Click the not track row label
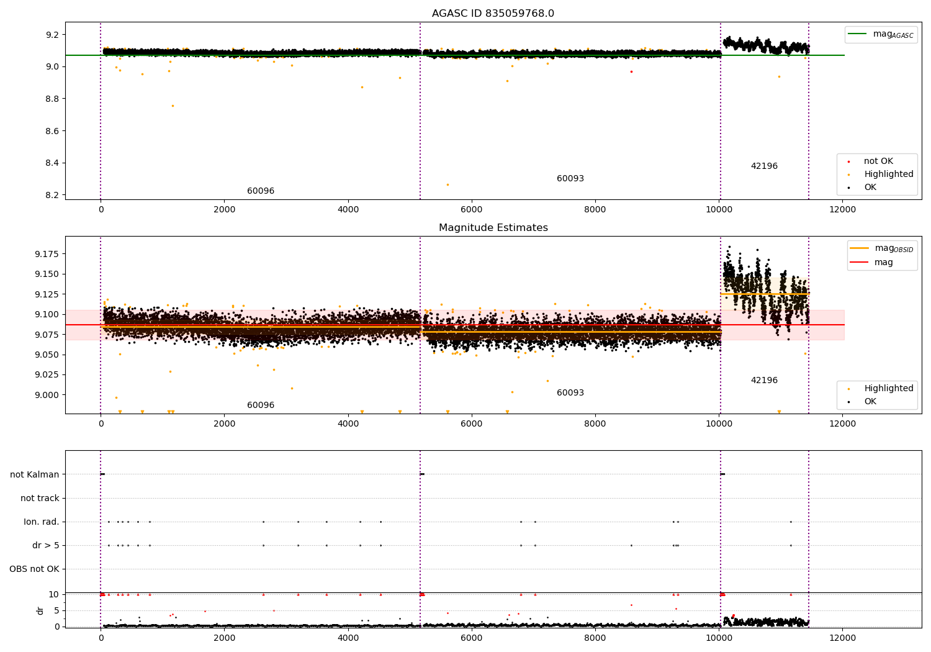Image resolution: width=931 pixels, height=652 pixels. point(40,499)
